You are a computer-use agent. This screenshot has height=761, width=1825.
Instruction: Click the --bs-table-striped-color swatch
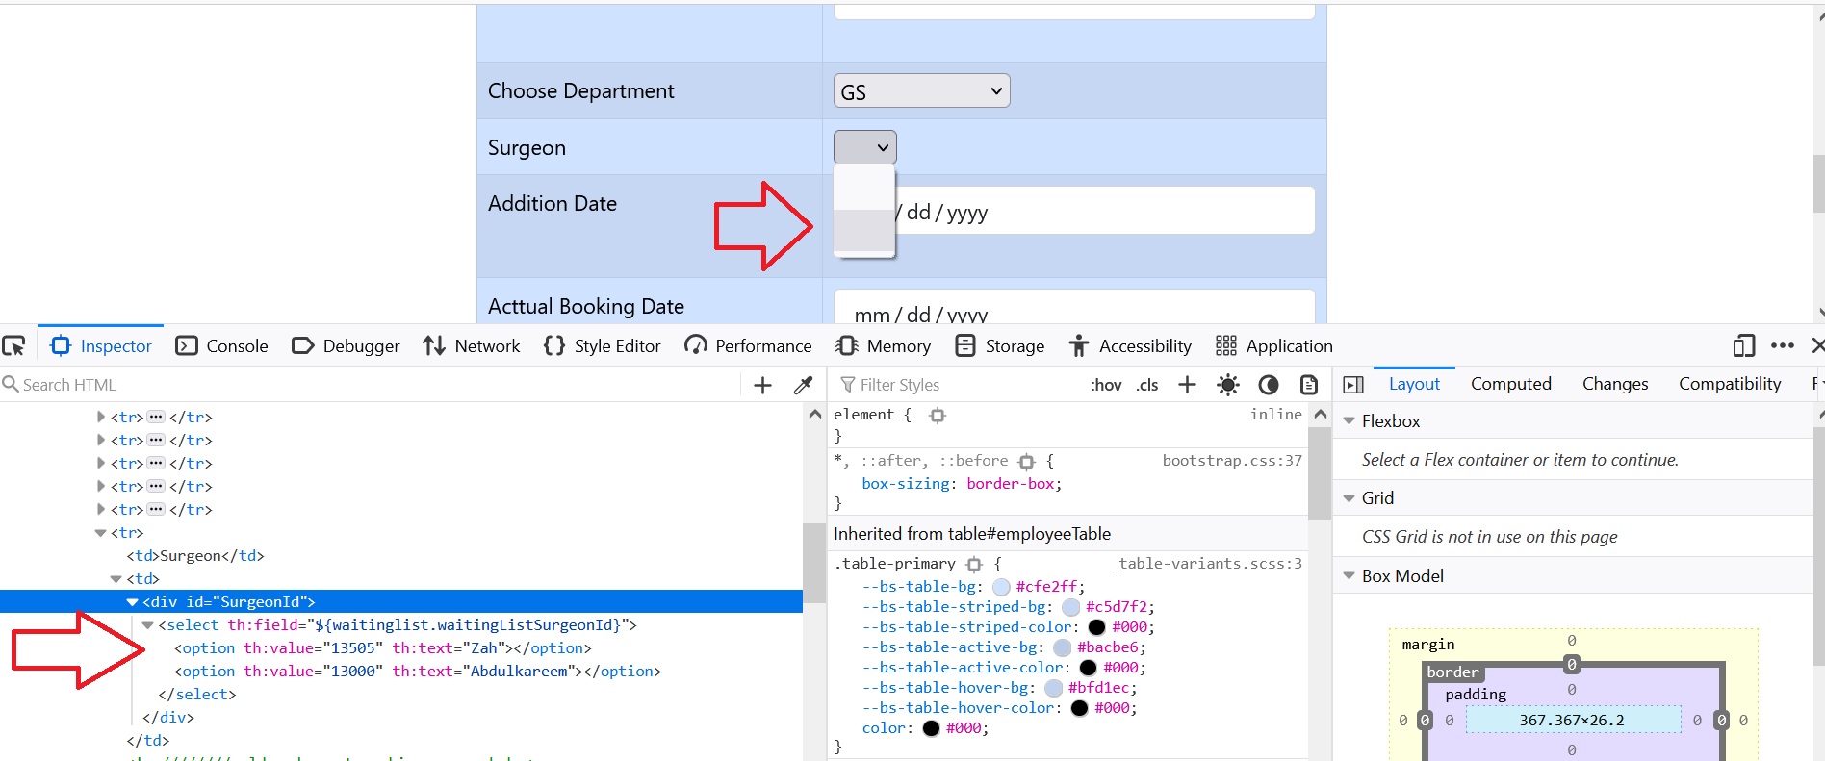[x=1096, y=627]
